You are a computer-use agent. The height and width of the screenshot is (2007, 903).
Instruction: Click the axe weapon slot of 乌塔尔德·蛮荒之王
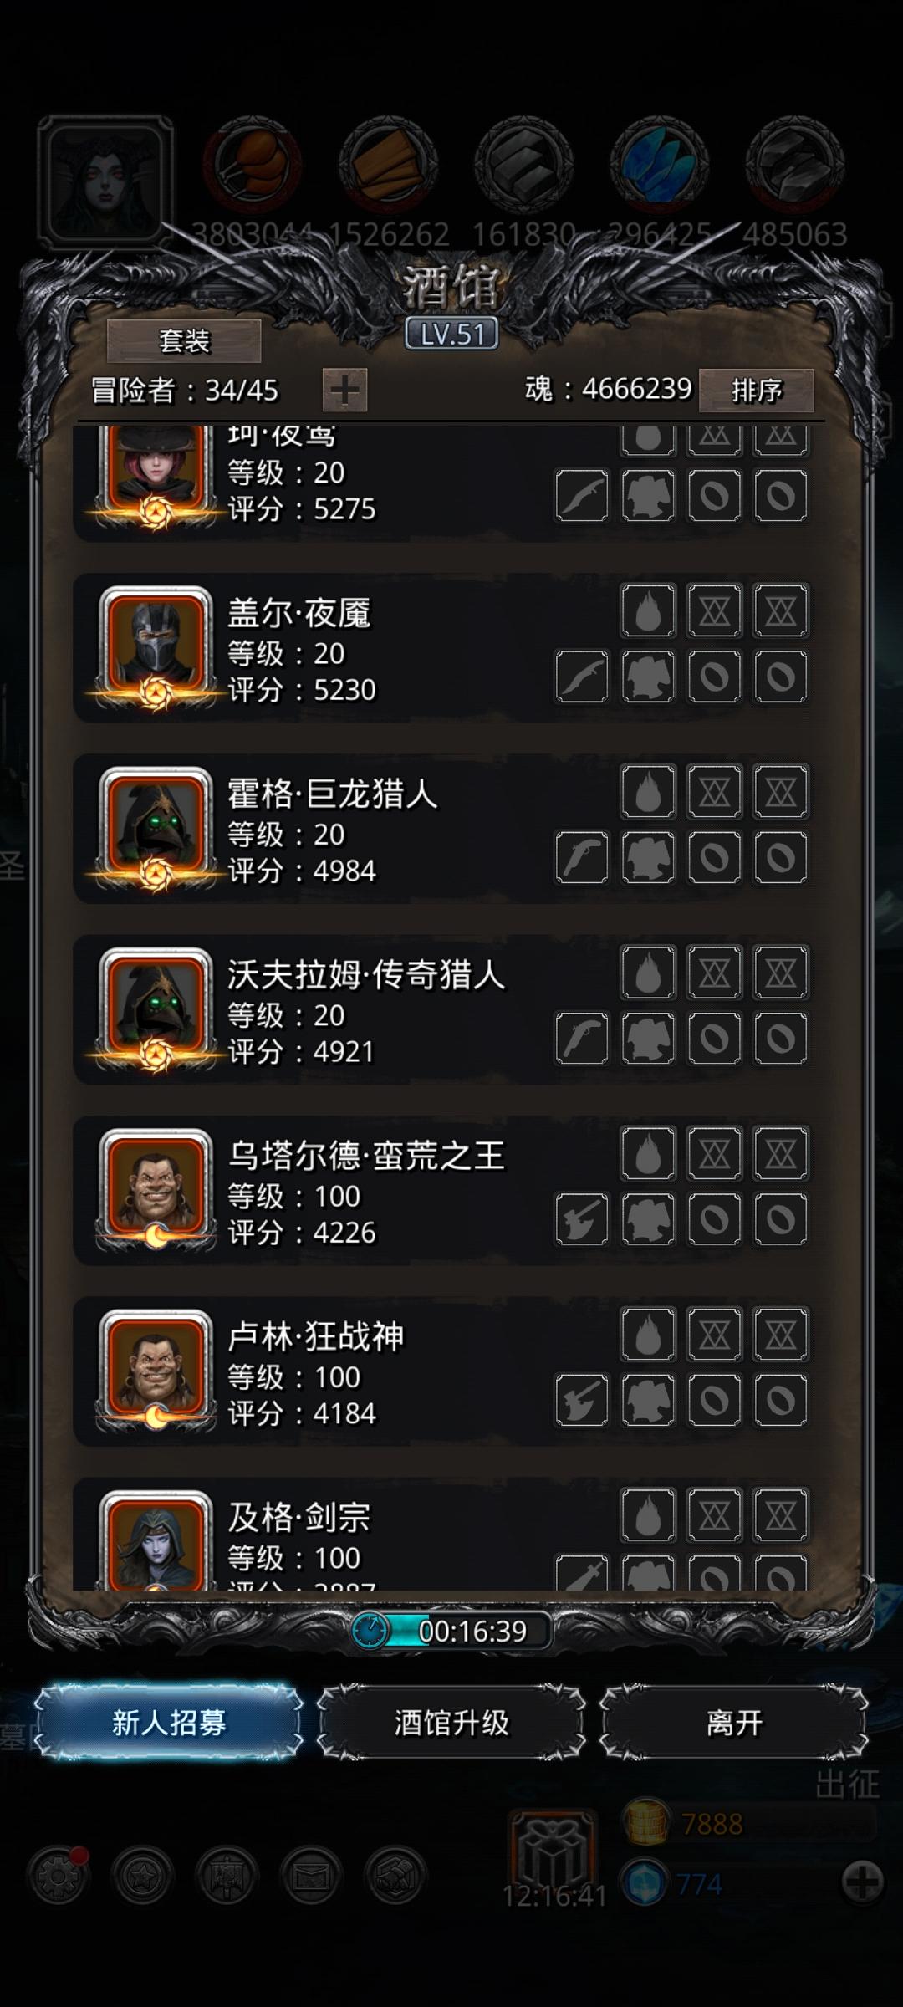(582, 1219)
